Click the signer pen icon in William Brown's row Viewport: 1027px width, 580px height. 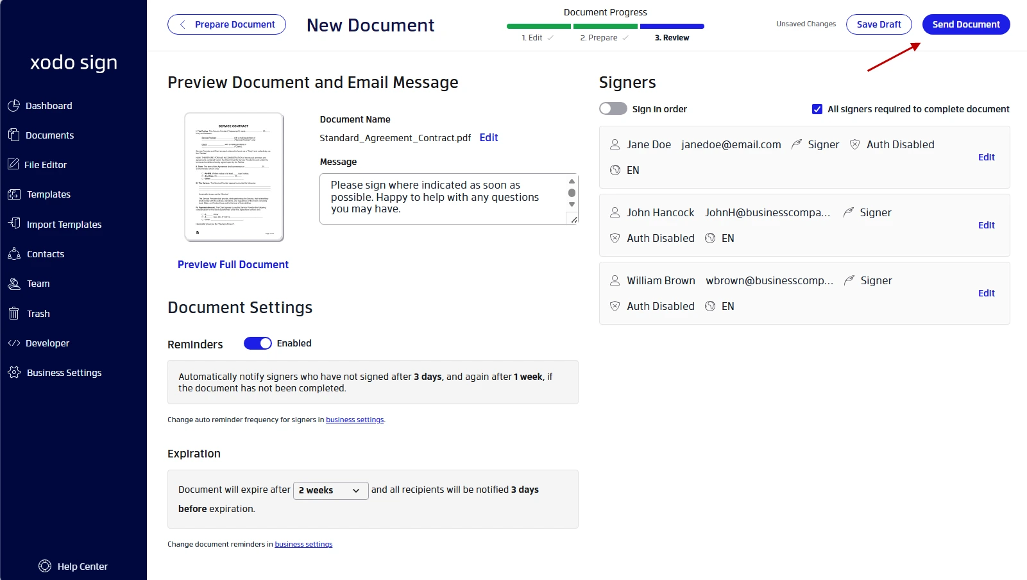tap(849, 280)
